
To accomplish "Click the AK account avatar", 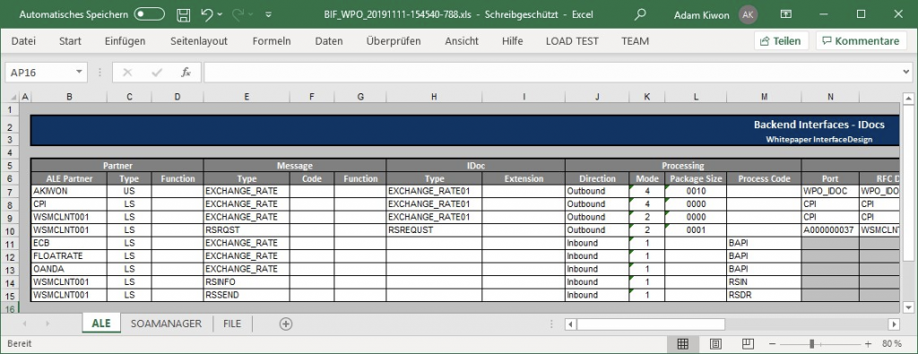I will 748,14.
